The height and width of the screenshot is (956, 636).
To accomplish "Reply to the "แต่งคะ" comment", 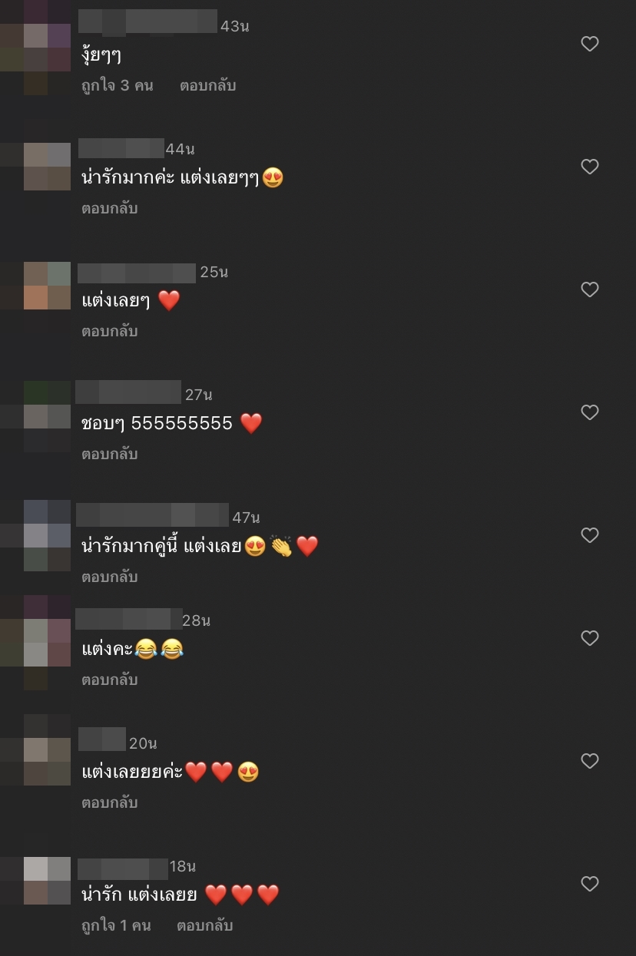I will pyautogui.click(x=110, y=680).
